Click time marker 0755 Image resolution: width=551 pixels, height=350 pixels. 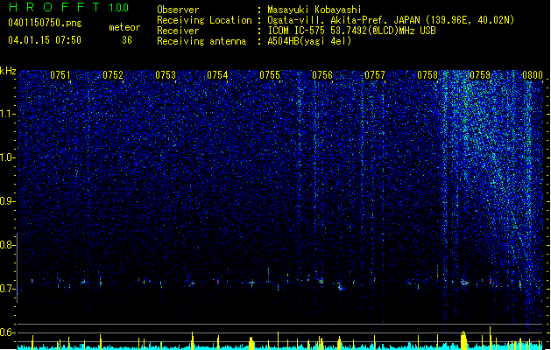pyautogui.click(x=270, y=75)
